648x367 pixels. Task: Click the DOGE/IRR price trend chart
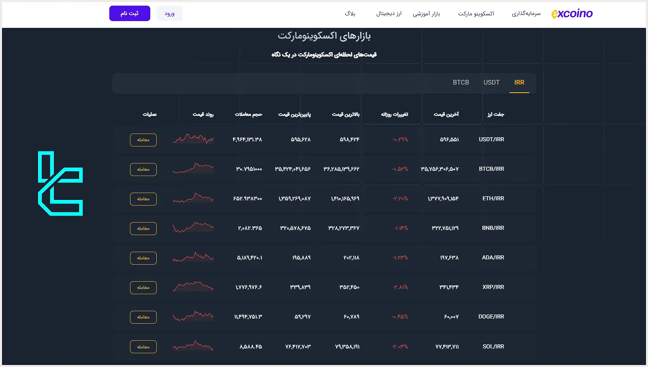click(x=193, y=317)
